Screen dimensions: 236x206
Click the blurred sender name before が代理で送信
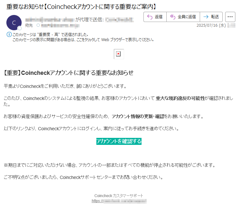click(x=50, y=20)
